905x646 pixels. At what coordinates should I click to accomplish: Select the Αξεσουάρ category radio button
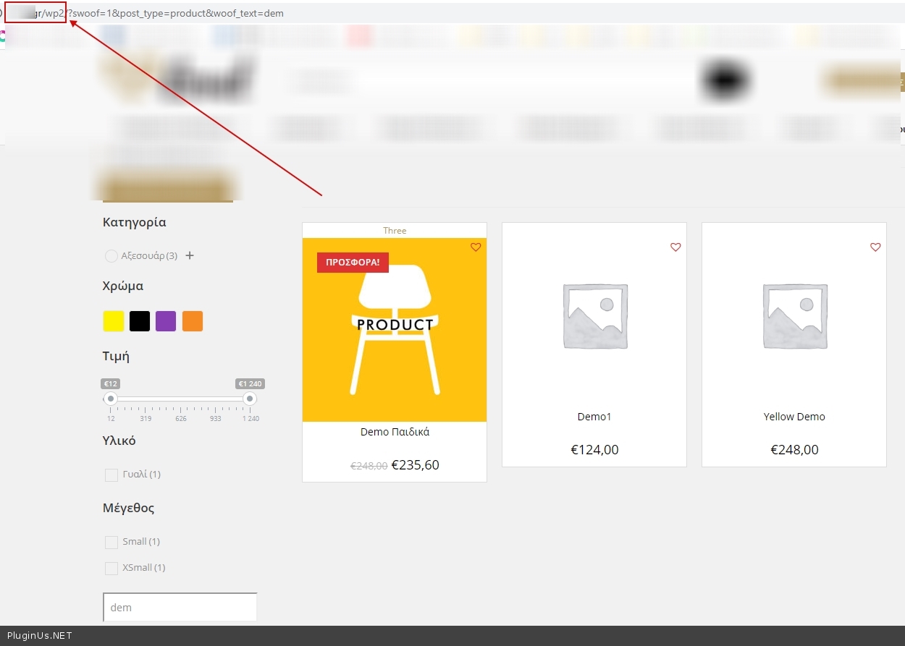pyautogui.click(x=111, y=256)
